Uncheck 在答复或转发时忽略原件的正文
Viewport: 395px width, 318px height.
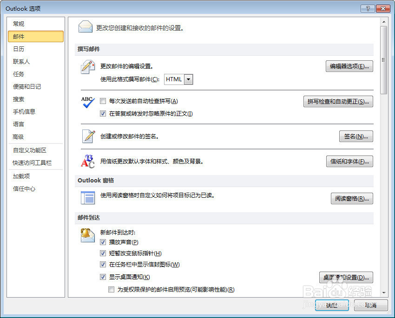point(103,114)
